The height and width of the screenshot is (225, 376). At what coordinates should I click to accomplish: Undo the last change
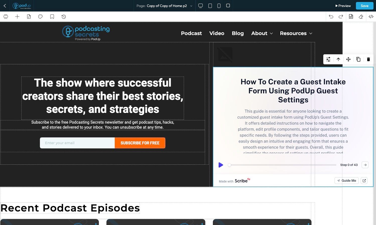(331, 17)
